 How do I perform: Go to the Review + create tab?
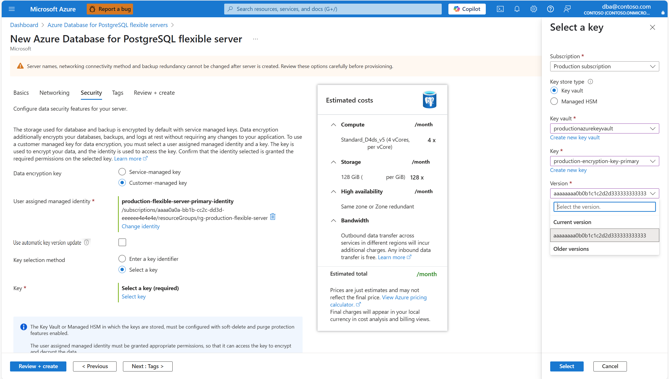pyautogui.click(x=154, y=93)
